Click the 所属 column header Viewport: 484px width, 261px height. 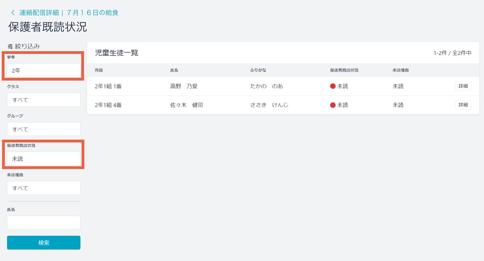(99, 70)
